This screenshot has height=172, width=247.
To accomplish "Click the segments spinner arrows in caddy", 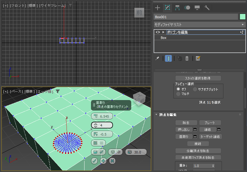I will (96, 125).
